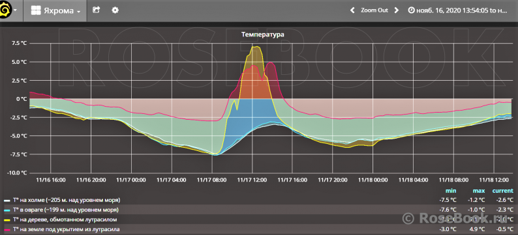Click y-axis label 5.0 °C
The image size is (518, 235).
pos(20,62)
